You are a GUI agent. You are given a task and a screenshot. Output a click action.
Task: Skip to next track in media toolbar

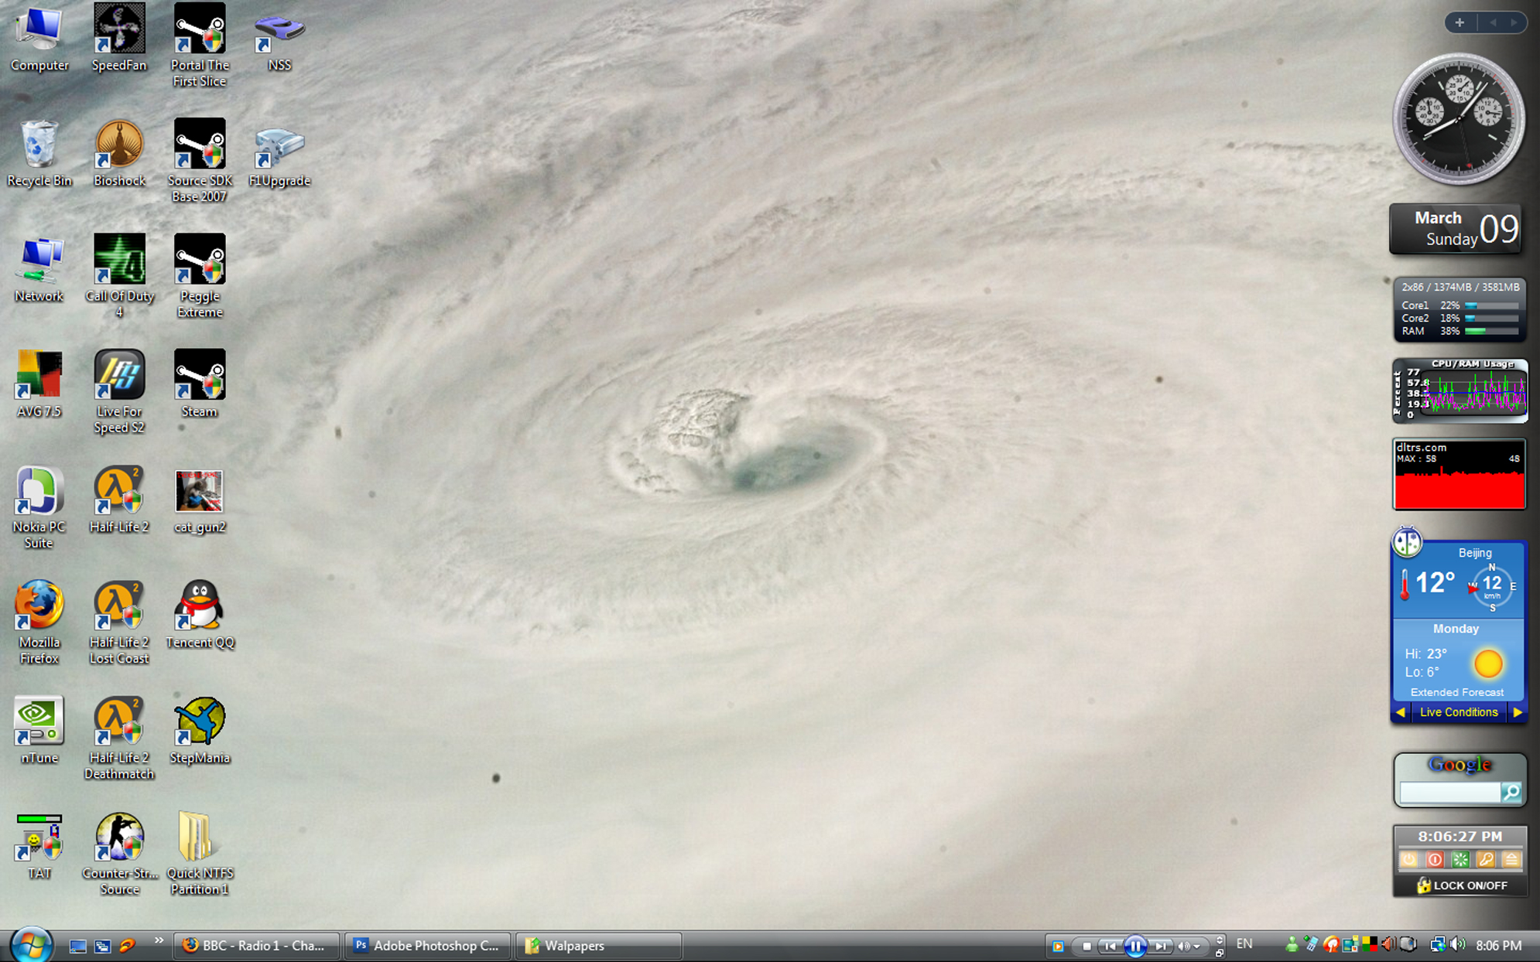coord(1160,946)
